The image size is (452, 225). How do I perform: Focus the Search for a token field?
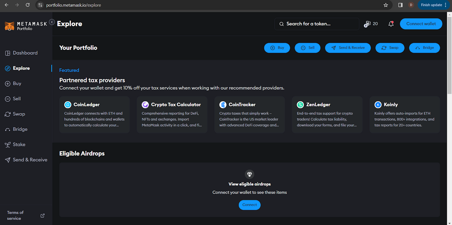pyautogui.click(x=316, y=24)
